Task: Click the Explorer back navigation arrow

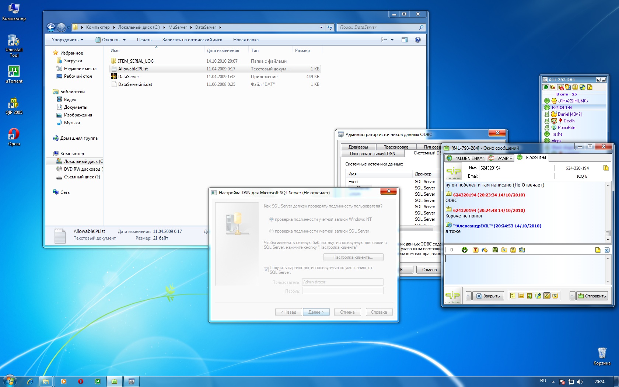Action: click(x=51, y=27)
